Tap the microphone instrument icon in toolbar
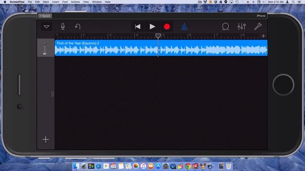 click(x=62, y=27)
